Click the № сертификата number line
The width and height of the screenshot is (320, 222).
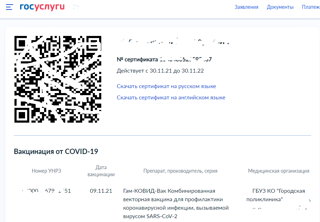coord(164,60)
